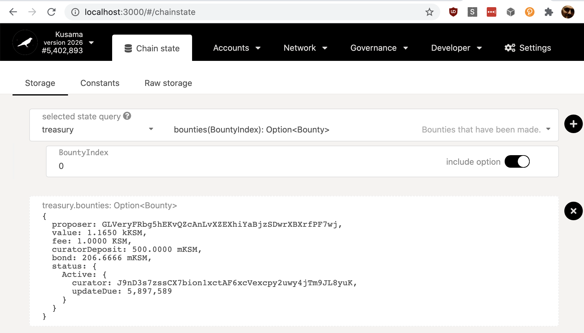Open the red dots password extension
This screenshot has height=333, width=584.
491,12
